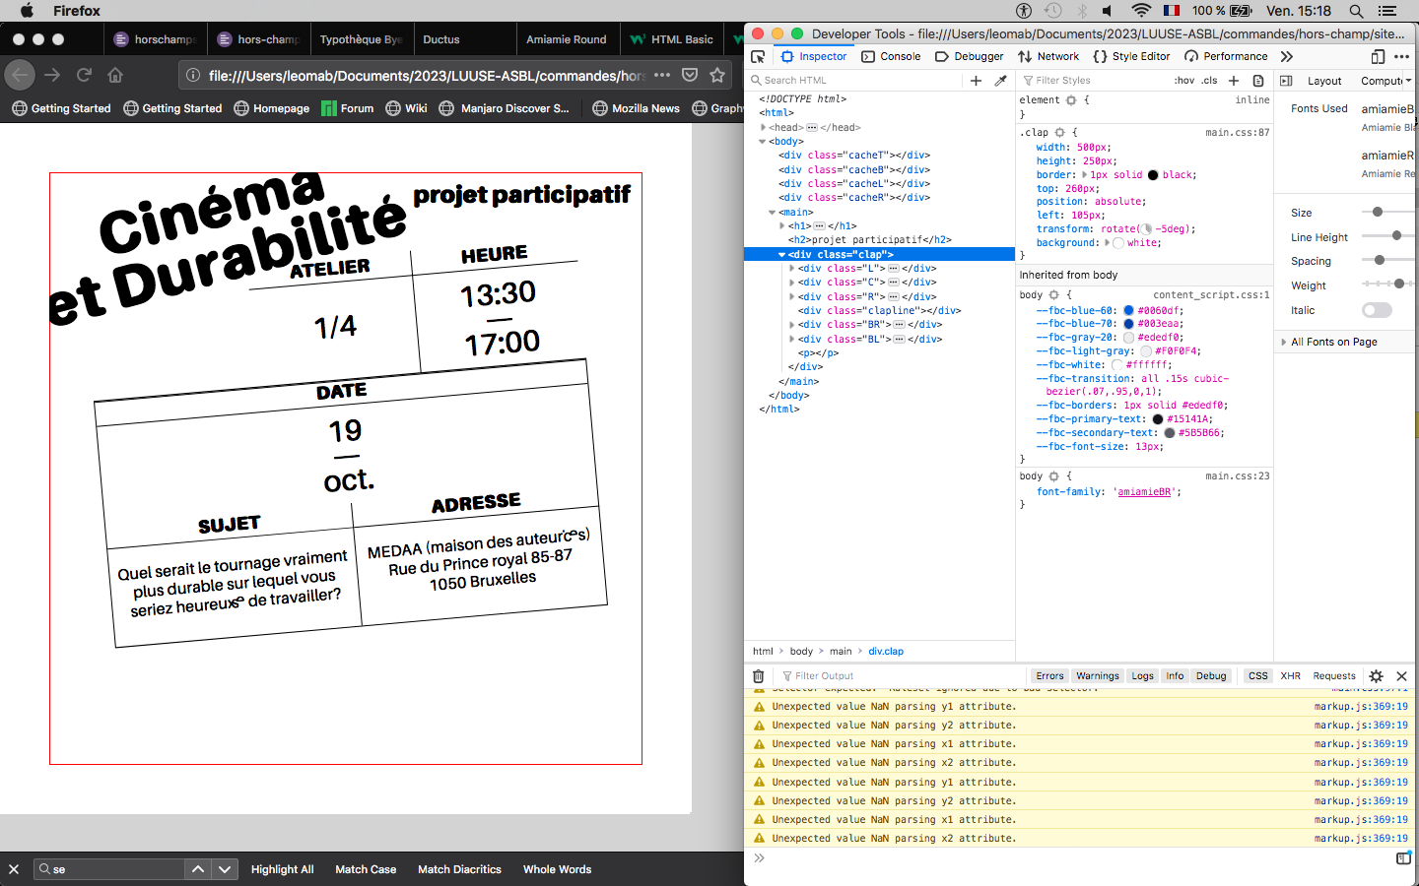Expand the head element node
The image size is (1419, 886).
[x=764, y=127]
